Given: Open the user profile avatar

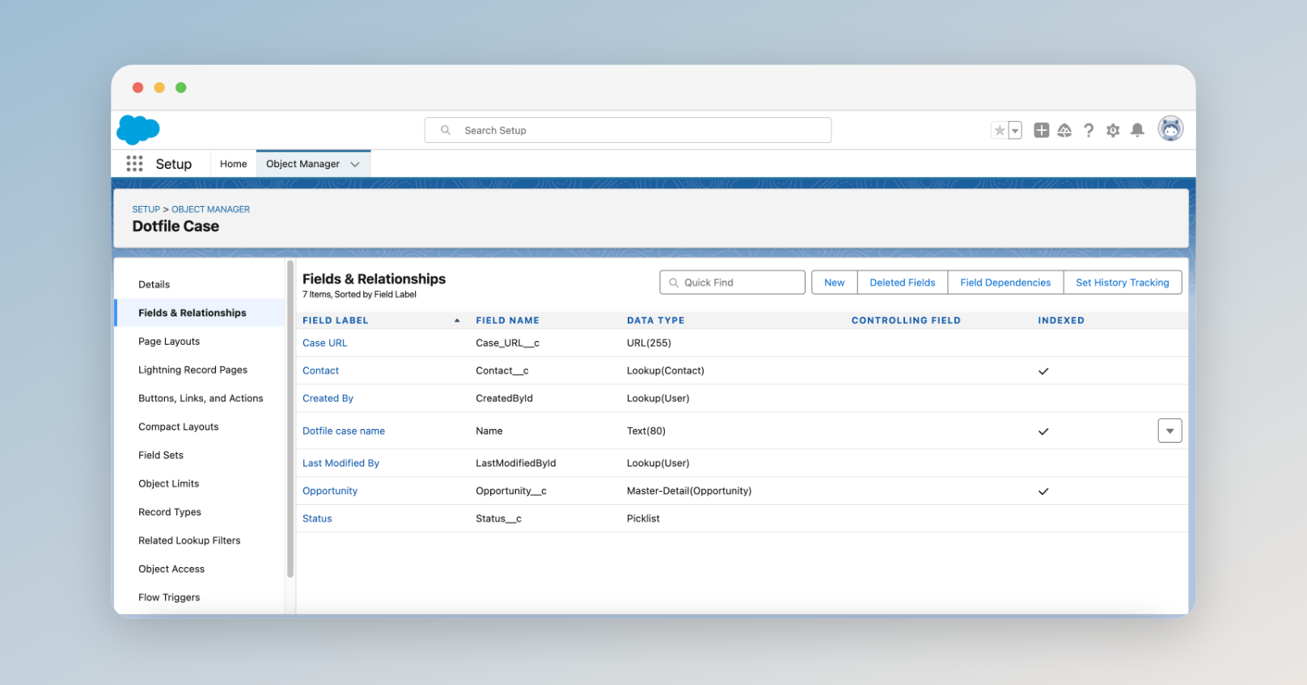Looking at the screenshot, I should click(1170, 128).
